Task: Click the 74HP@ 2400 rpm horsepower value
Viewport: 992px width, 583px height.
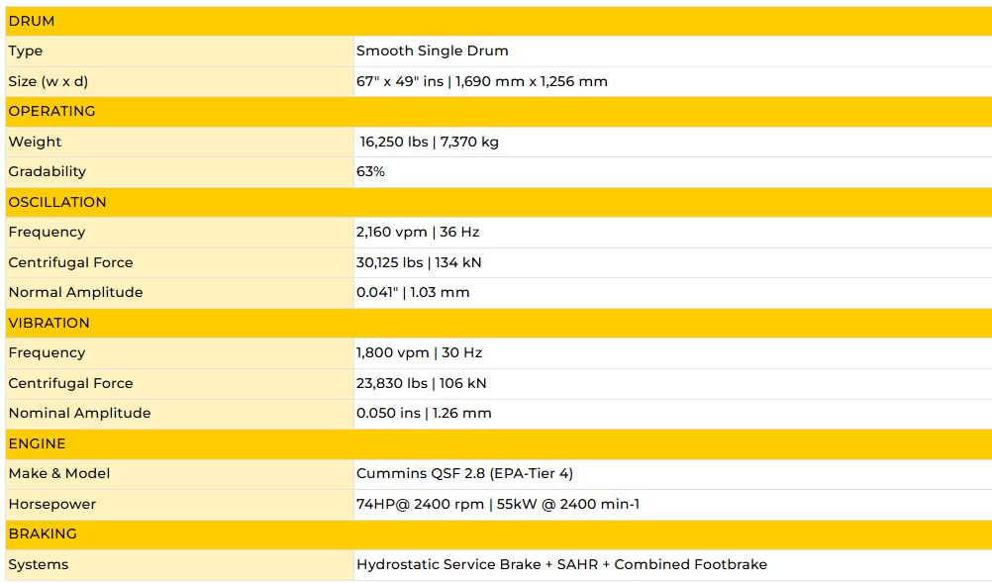Action: [x=420, y=504]
